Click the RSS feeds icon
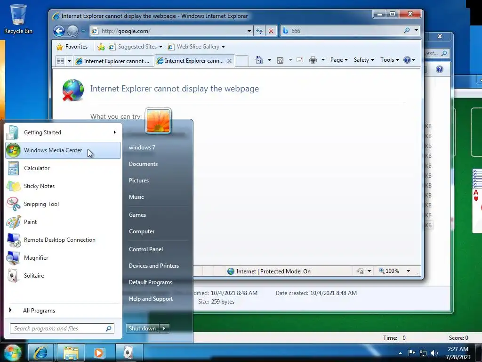 point(280,60)
